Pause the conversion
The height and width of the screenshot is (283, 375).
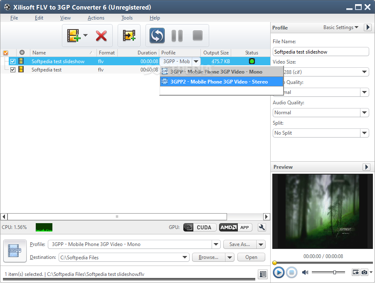coord(177,36)
